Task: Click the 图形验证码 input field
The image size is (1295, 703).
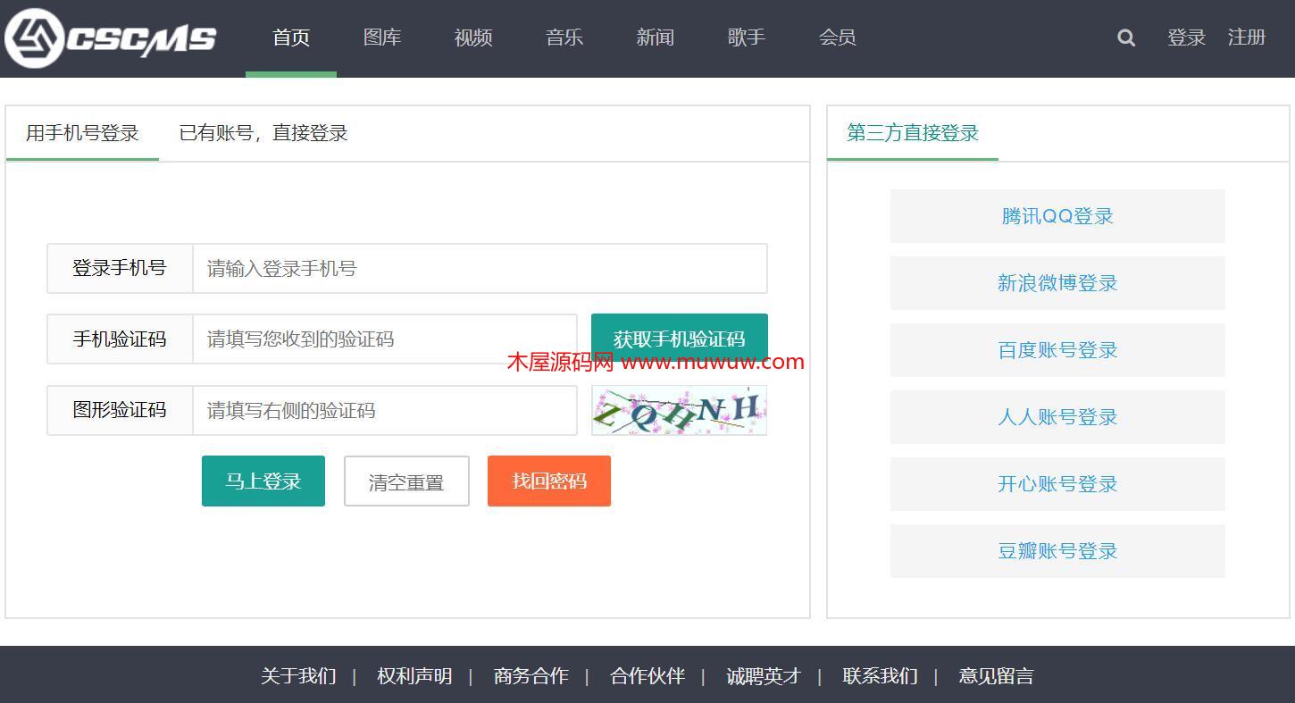Action: pyautogui.click(x=384, y=410)
